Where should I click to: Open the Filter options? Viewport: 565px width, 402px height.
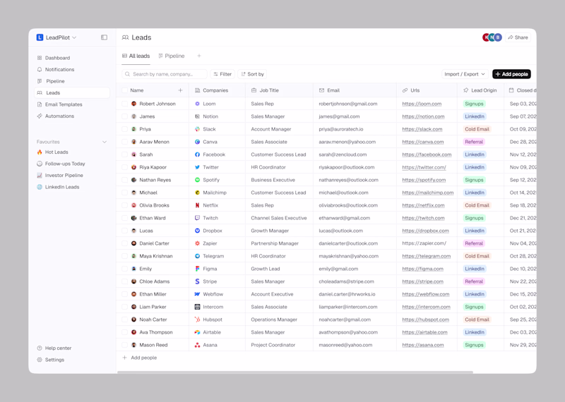point(222,74)
